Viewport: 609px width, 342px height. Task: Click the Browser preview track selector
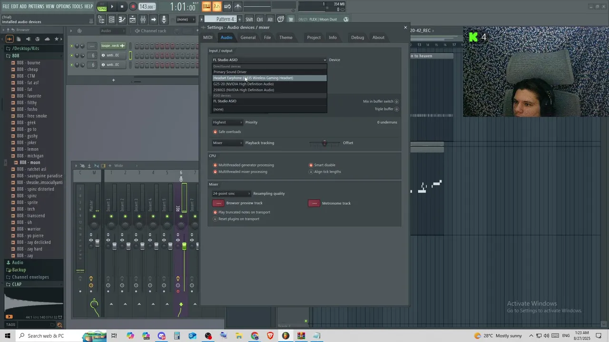tap(218, 203)
